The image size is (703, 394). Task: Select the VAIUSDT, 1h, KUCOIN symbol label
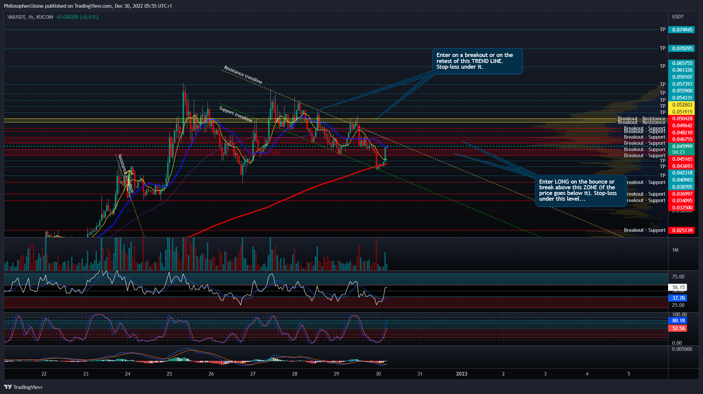point(30,17)
